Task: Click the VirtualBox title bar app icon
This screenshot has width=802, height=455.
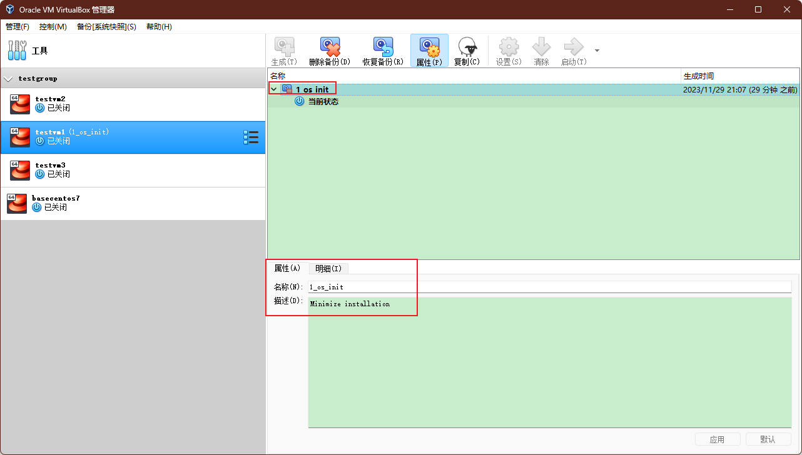Action: pos(10,9)
